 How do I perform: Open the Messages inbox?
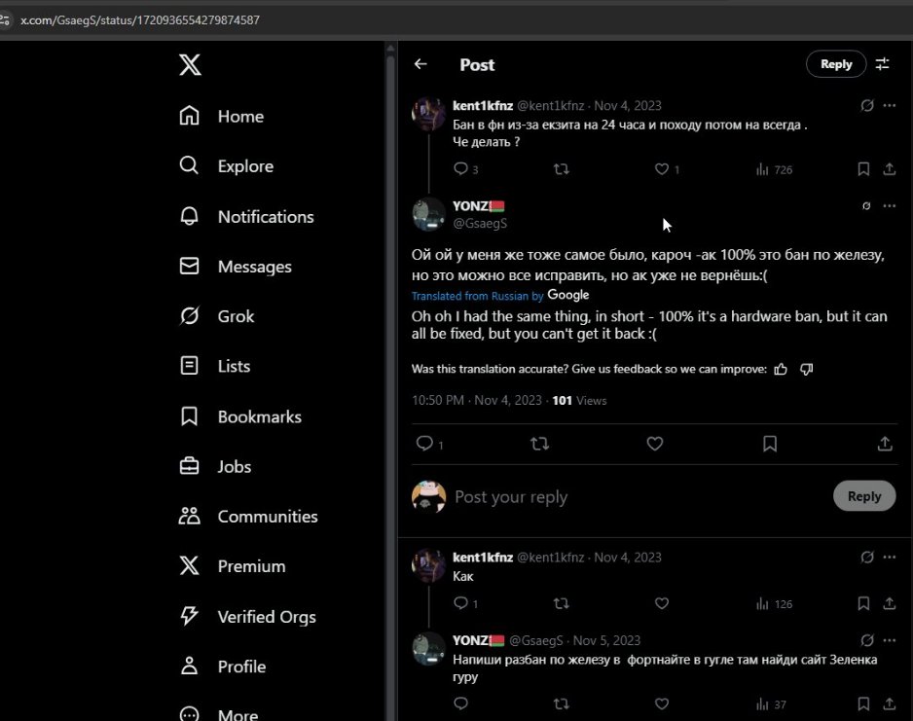(x=255, y=266)
